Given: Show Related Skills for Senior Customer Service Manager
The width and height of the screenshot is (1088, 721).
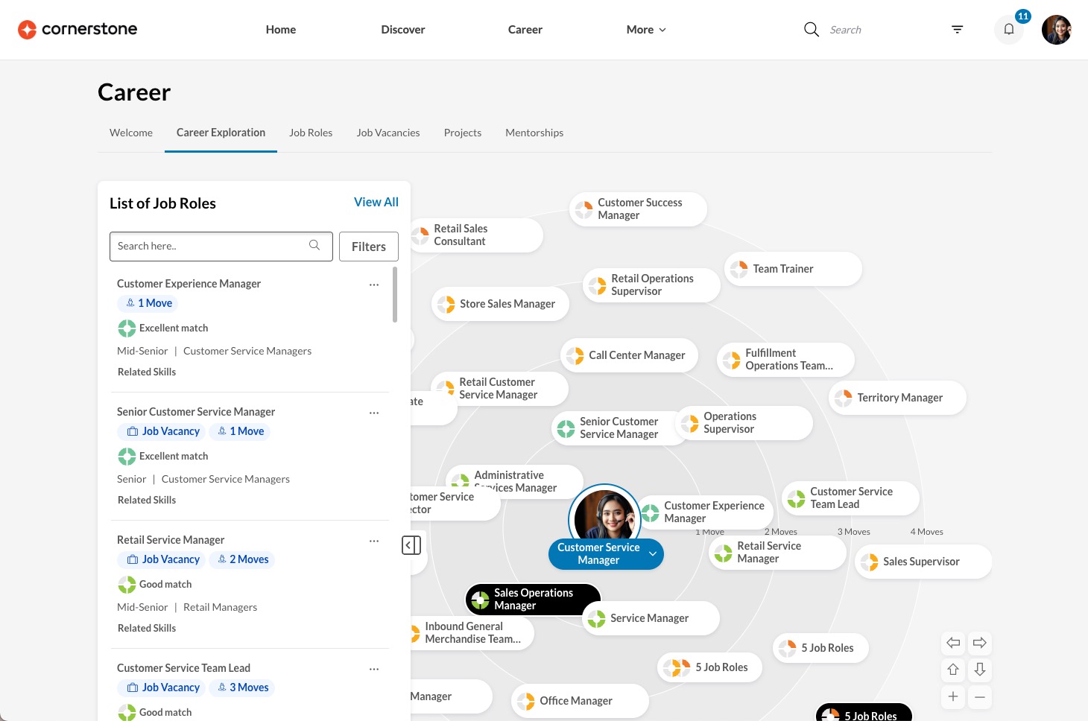Looking at the screenshot, I should (x=147, y=500).
